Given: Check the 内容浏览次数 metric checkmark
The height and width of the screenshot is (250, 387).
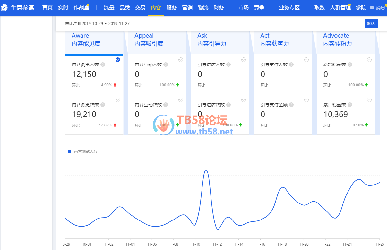Looking at the screenshot, I should pos(118,100).
